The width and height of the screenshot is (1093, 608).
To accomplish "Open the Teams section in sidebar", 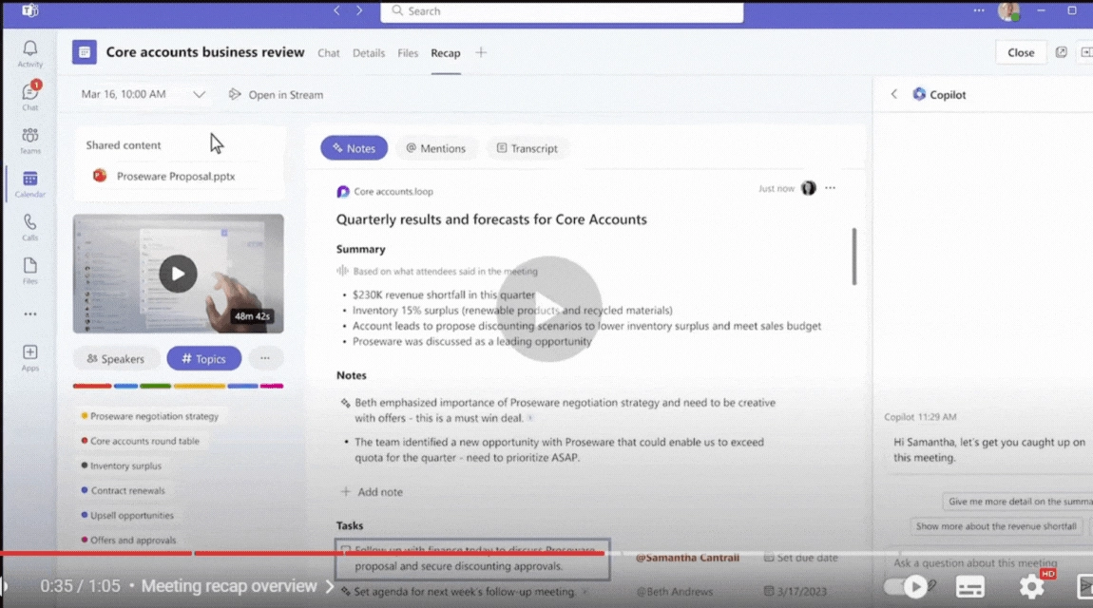I will 30,140.
